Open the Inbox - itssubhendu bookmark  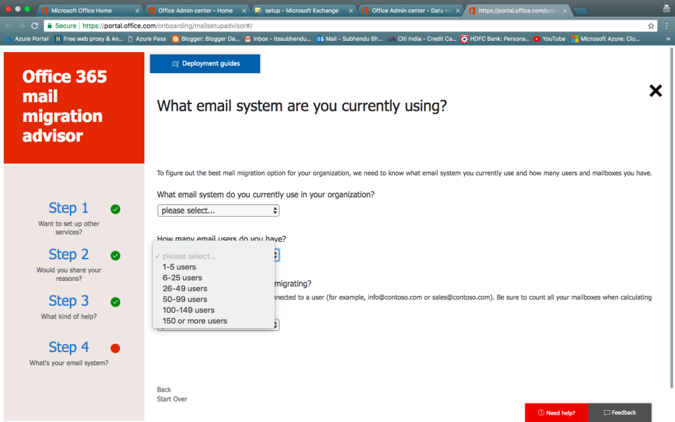(278, 39)
